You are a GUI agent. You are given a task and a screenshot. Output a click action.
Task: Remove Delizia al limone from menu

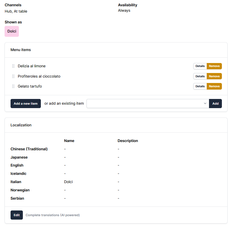(214, 66)
